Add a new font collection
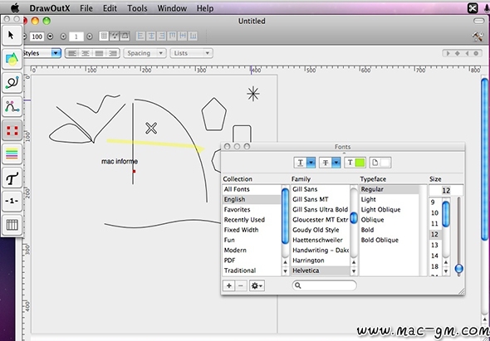Image resolution: width=490 pixels, height=341 pixels. 228,285
